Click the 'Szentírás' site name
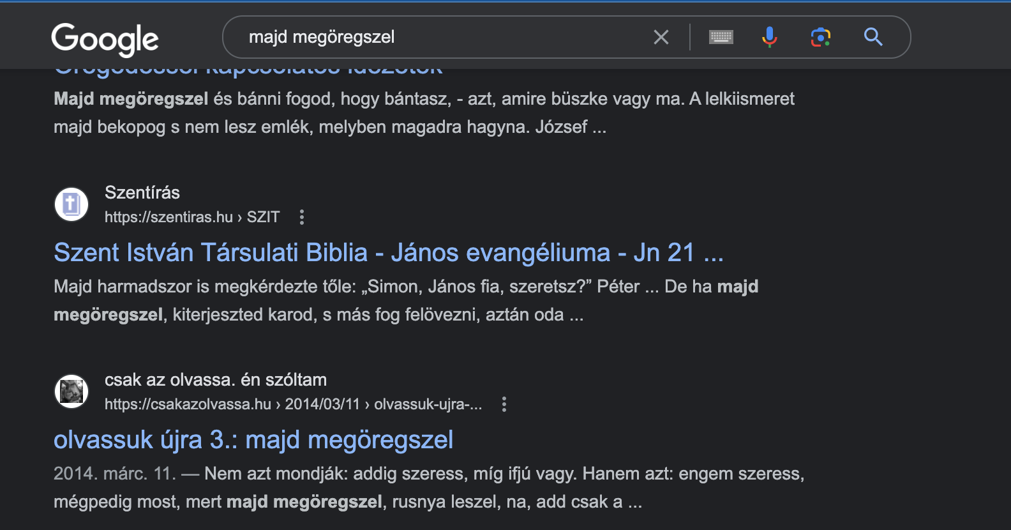 point(142,192)
